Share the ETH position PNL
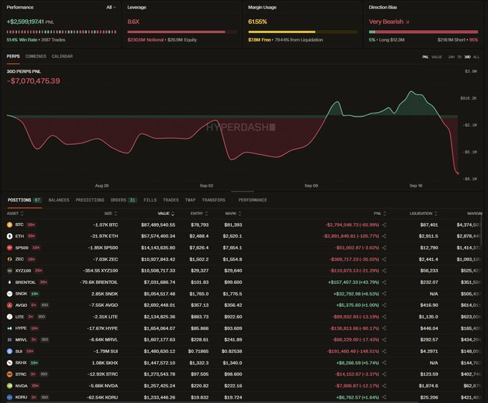The width and height of the screenshot is (488, 403). [385, 237]
